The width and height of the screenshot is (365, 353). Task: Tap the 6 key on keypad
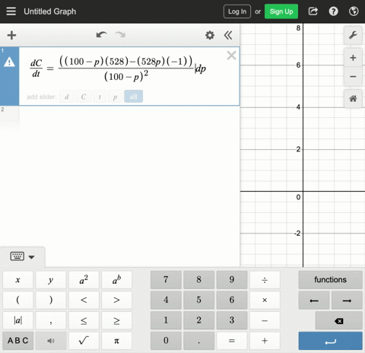(232, 300)
